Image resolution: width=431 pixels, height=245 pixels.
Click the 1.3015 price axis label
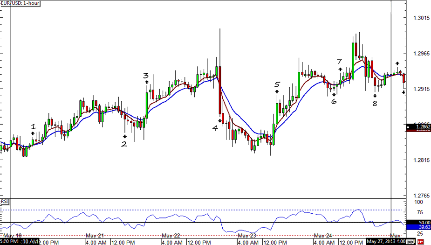tap(421, 18)
